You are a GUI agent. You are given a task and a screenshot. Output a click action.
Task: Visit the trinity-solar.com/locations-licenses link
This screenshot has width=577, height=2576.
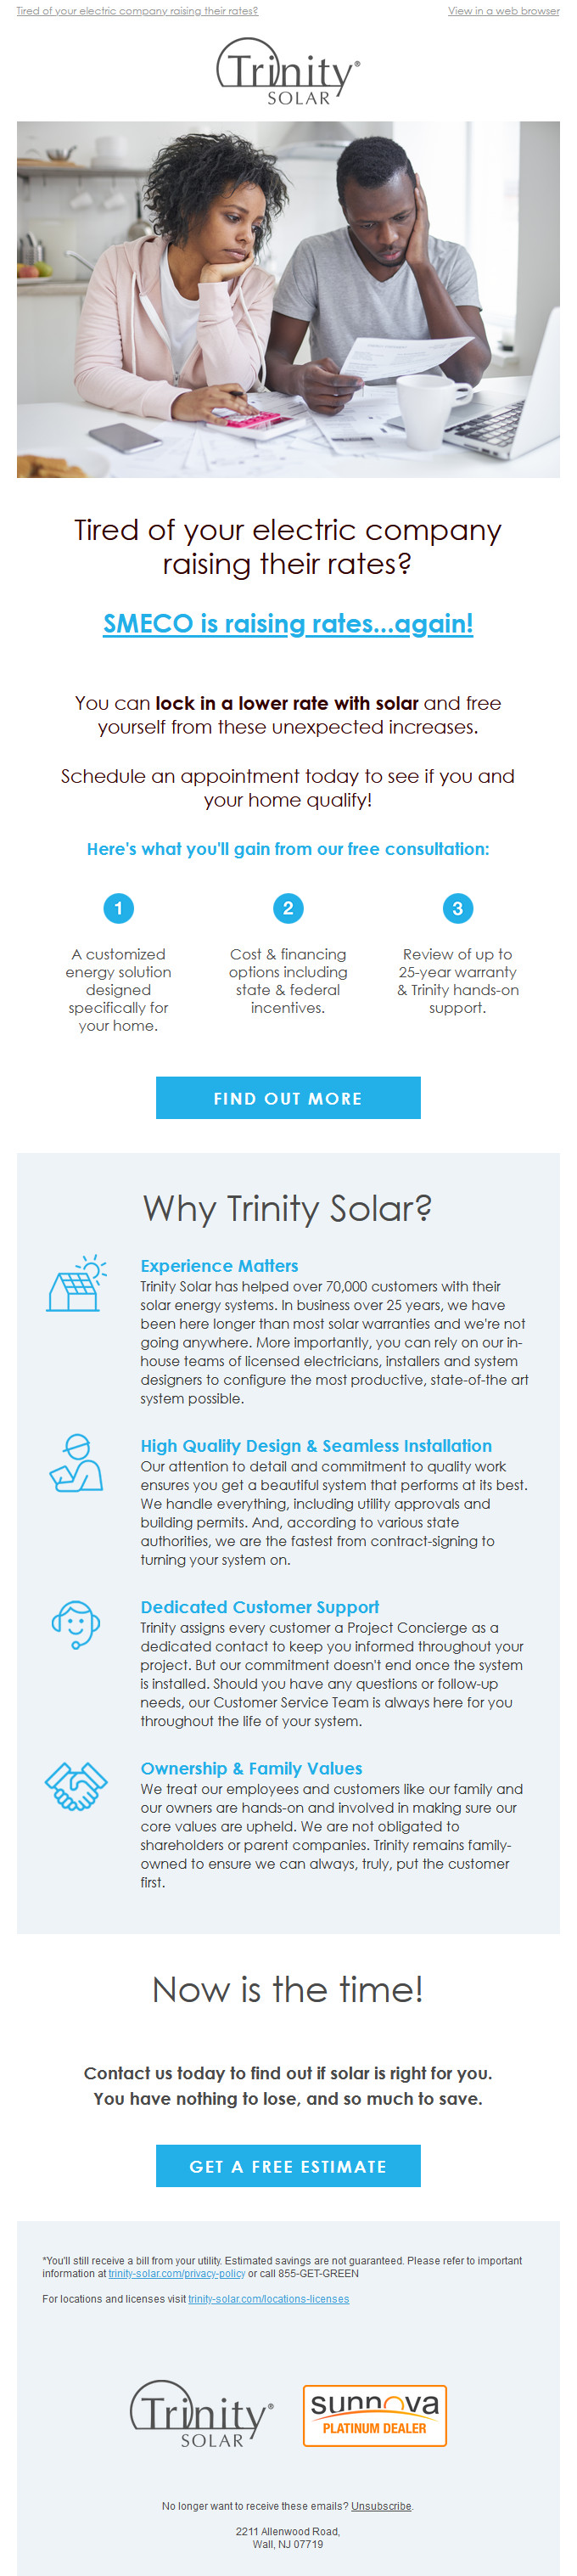pyautogui.click(x=268, y=2299)
